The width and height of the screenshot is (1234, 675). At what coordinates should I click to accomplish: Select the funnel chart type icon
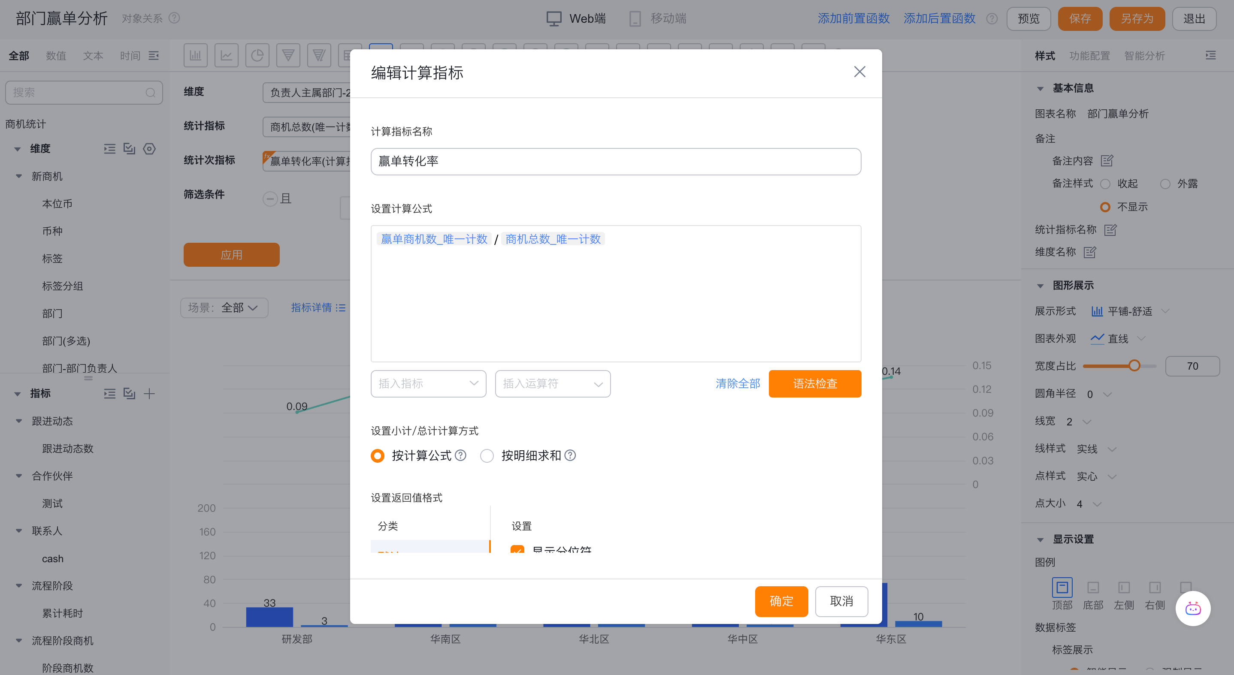pyautogui.click(x=288, y=55)
